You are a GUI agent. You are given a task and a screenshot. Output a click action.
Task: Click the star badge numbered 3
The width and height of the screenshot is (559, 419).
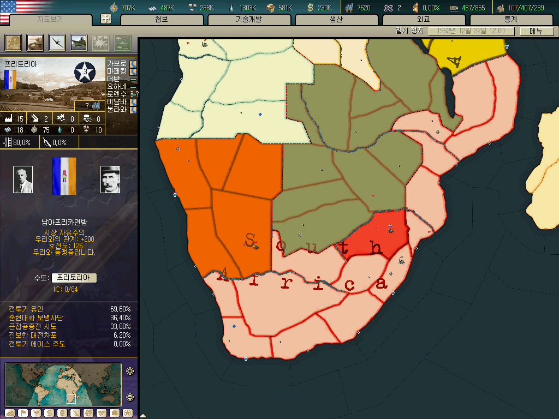click(x=85, y=71)
